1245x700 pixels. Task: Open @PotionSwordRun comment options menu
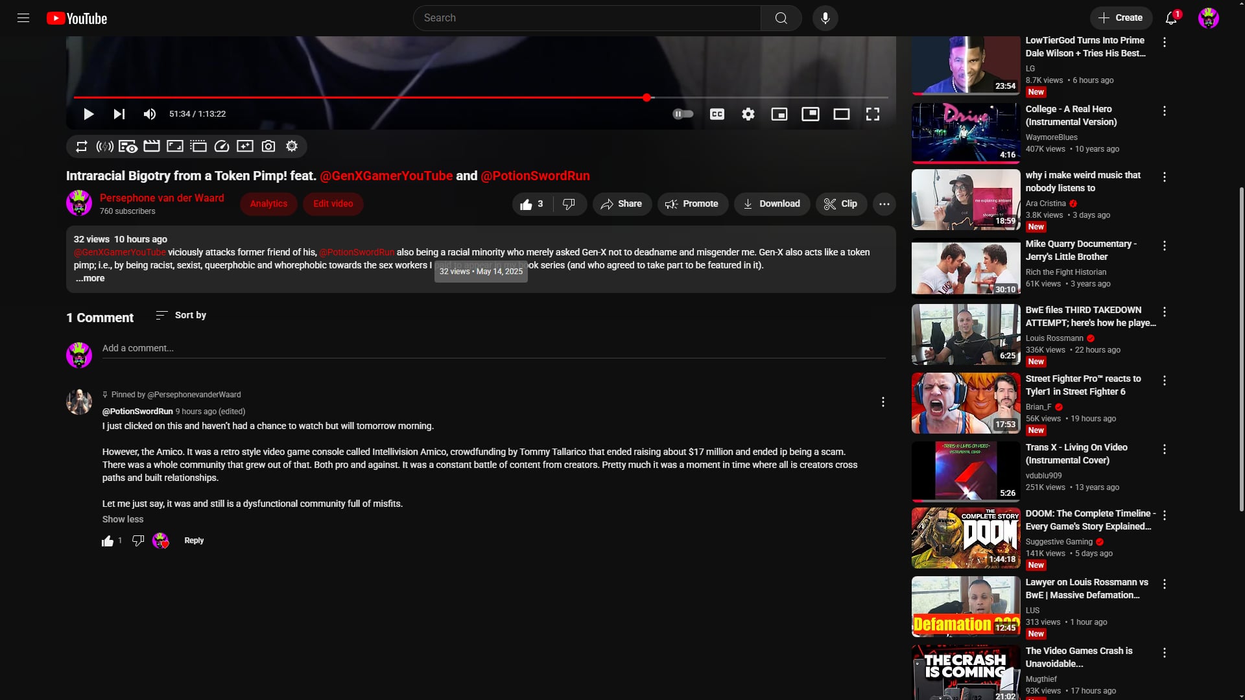pyautogui.click(x=883, y=402)
